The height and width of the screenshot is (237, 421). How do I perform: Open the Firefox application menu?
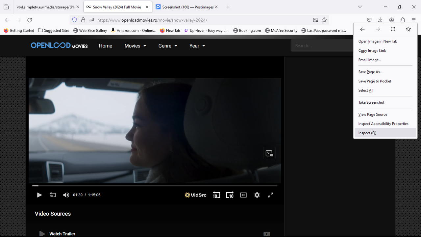coord(414,20)
